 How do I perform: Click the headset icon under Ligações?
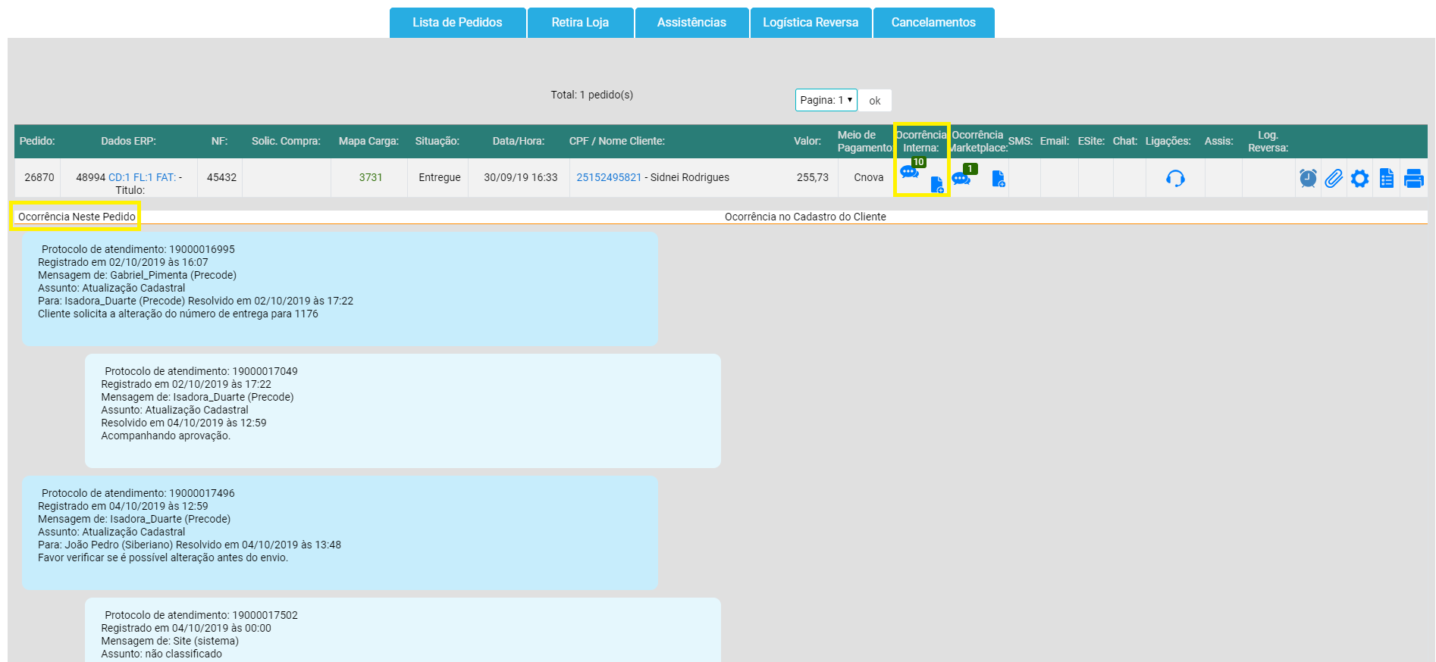pyautogui.click(x=1175, y=179)
